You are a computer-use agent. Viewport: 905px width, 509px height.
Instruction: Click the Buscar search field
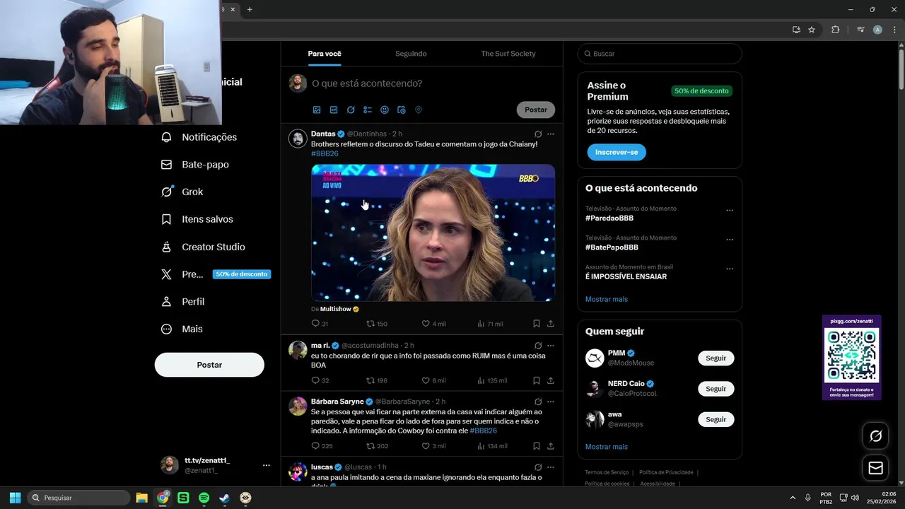coord(660,54)
